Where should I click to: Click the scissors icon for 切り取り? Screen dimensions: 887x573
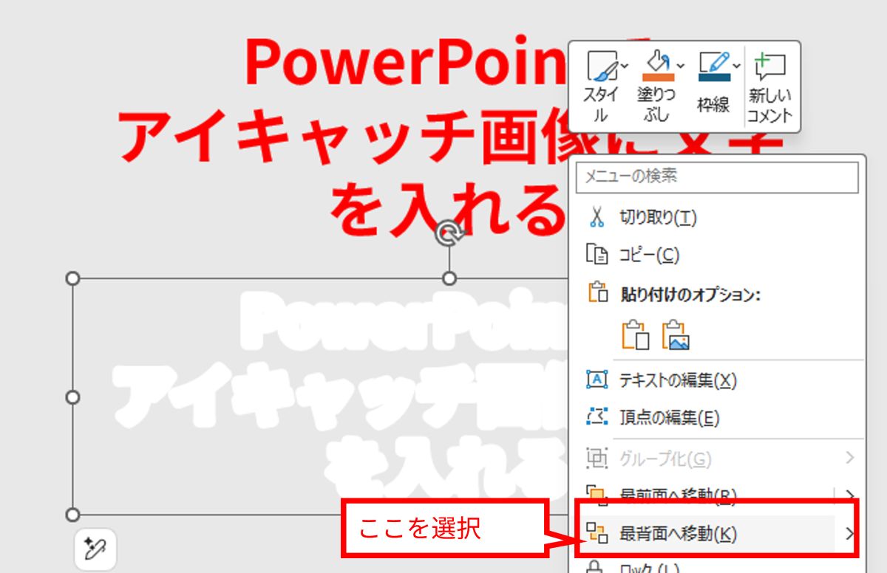[597, 217]
